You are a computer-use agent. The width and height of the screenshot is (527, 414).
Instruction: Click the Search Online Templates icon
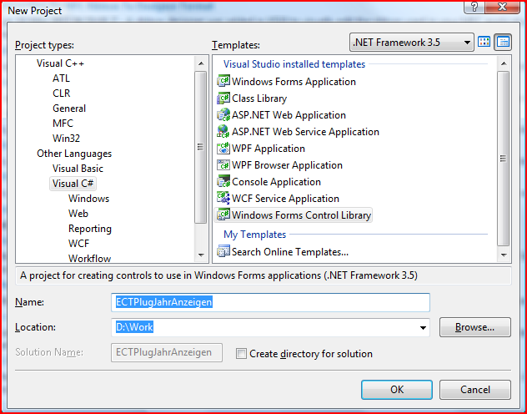pos(223,251)
